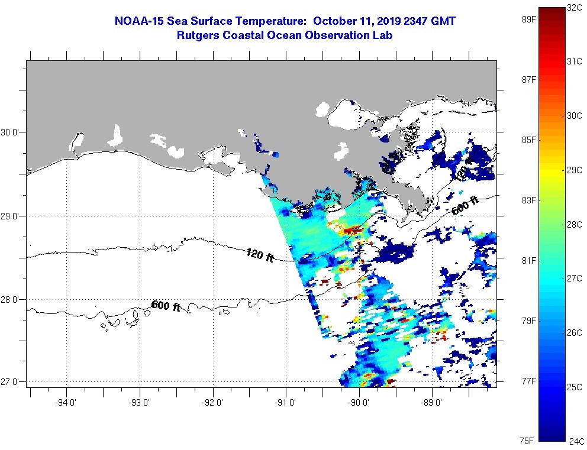Select the 29 0' latitude label
This screenshot has width=587, height=450.
9,216
